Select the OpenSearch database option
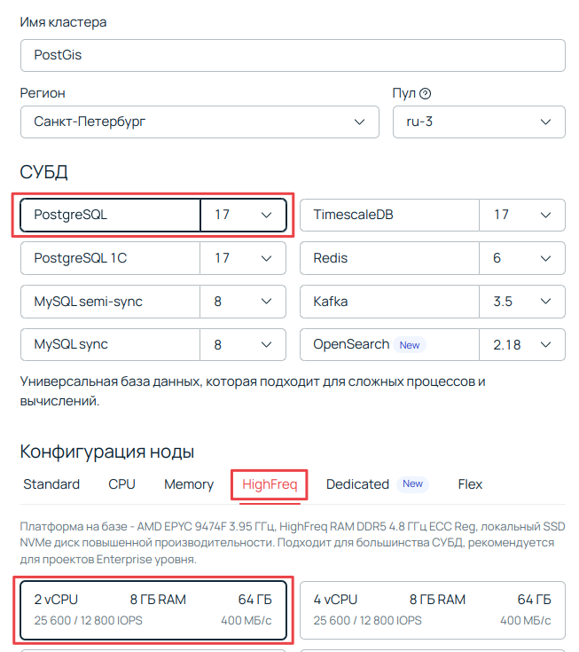This screenshot has width=579, height=652. [x=389, y=344]
